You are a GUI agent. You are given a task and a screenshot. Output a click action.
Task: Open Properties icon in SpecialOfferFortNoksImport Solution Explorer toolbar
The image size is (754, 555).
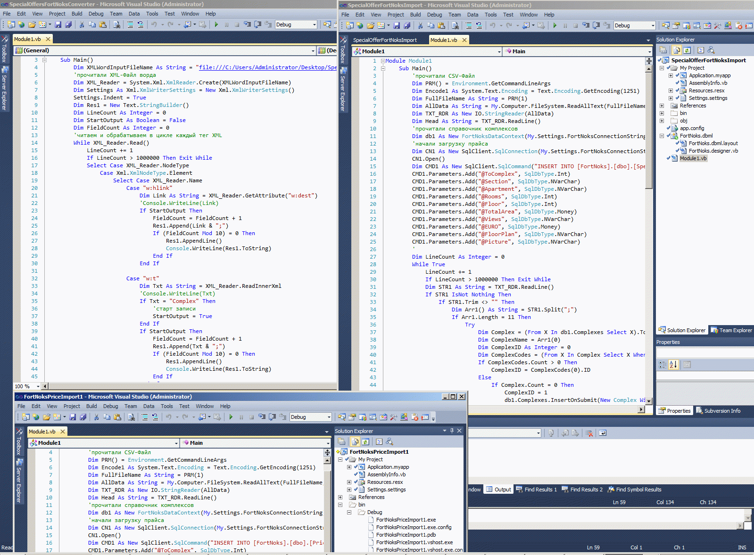click(x=663, y=50)
